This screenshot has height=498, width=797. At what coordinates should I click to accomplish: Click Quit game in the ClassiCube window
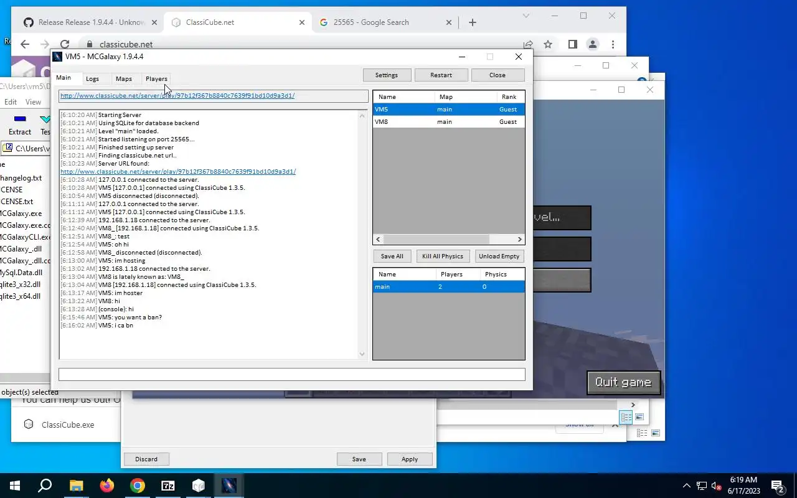tap(623, 382)
